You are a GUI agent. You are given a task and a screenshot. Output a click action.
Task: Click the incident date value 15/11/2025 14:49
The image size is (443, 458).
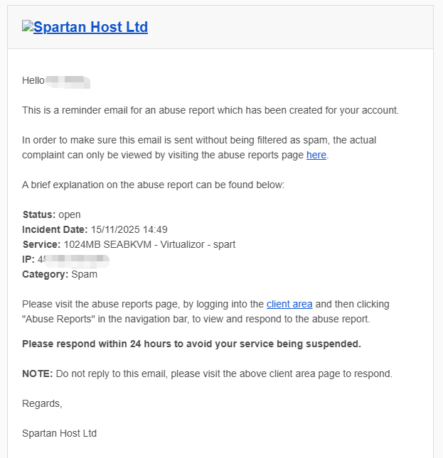tap(129, 229)
